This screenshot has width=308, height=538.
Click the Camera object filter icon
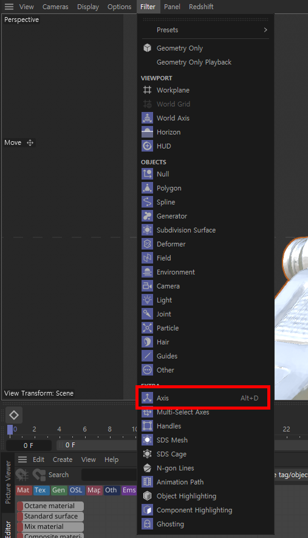tap(148, 286)
